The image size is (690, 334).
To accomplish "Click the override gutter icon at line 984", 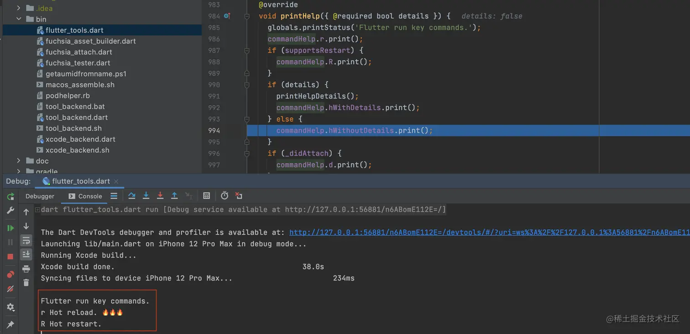I will 227,16.
